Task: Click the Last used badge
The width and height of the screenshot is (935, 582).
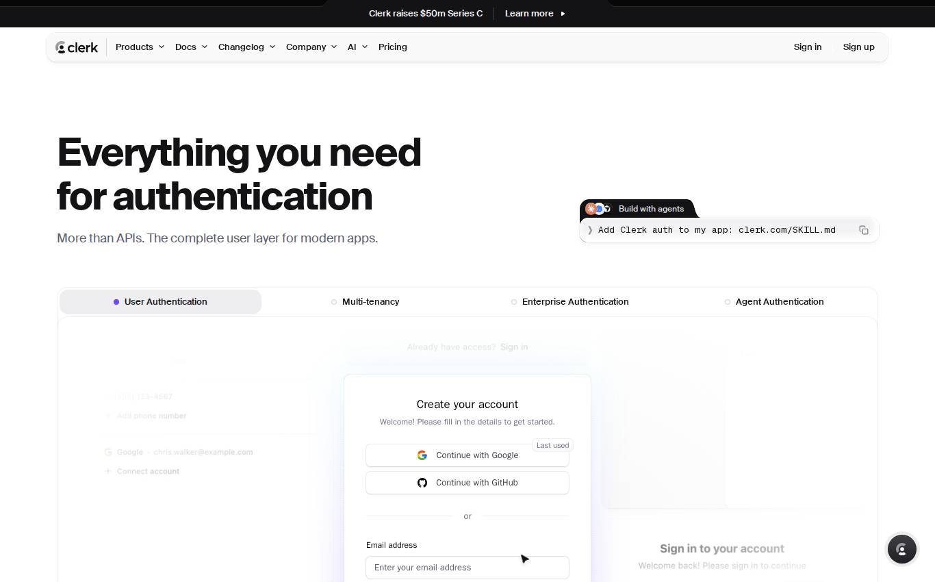Action: pyautogui.click(x=552, y=445)
